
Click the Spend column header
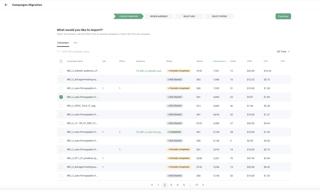tap(199, 61)
